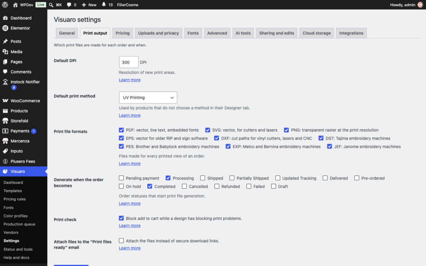Click the Storefold icon in sidebar

coord(5,121)
